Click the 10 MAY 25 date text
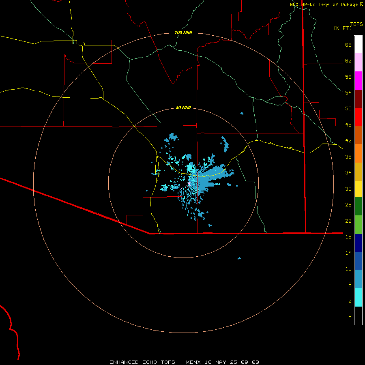The image size is (365, 365). pyautogui.click(x=222, y=362)
